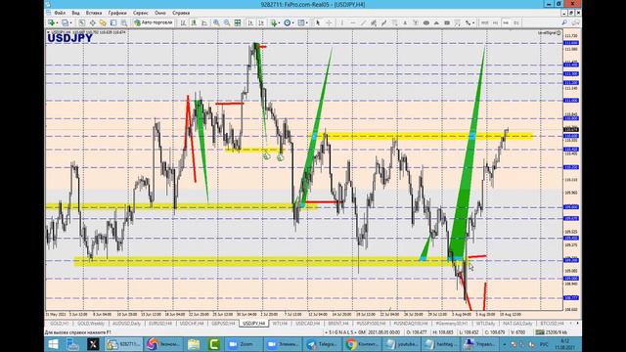
Task: Select the Triangle drawing tool
Action: click(436, 22)
